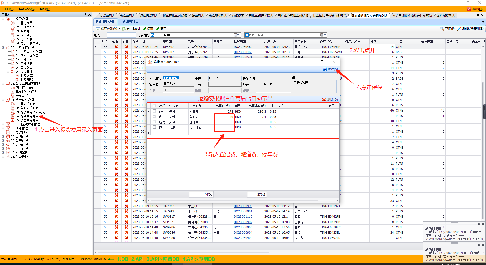Screen dimensions: 486x265
Task: Toggle the checkbox on the 運輸費 row
Action: click(154, 111)
